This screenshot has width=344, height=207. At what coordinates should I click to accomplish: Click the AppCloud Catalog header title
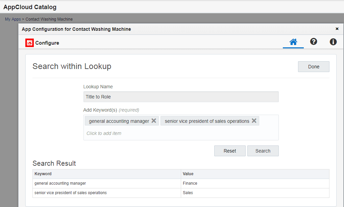pyautogui.click(x=30, y=7)
